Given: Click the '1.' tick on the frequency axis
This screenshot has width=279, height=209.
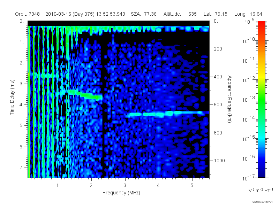Looking at the screenshot, I should coord(58,186).
